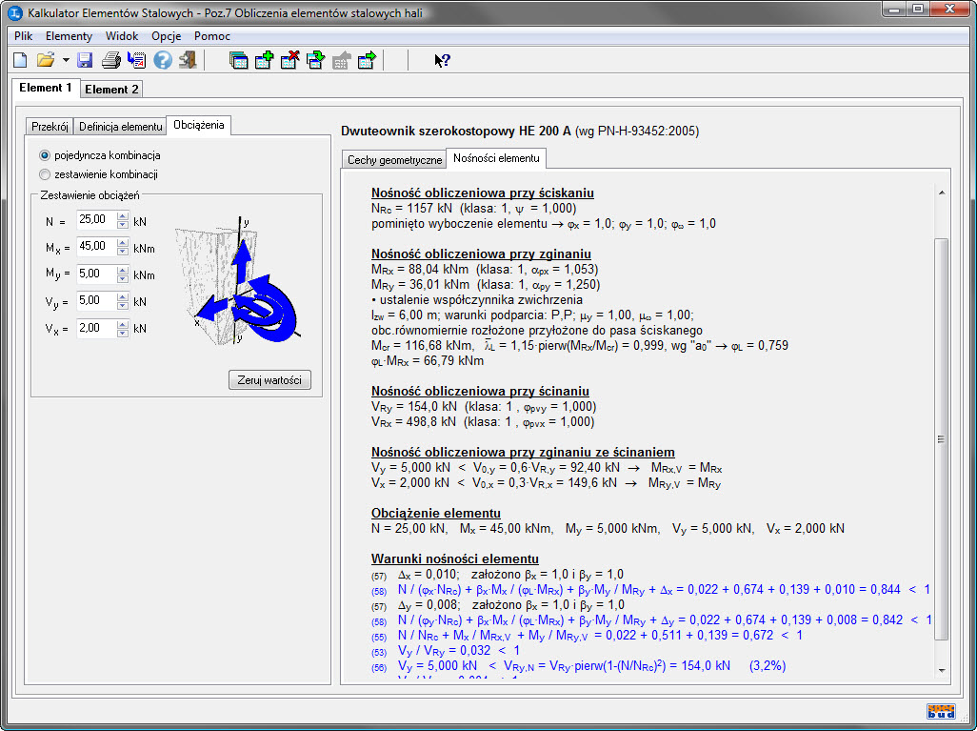The image size is (977, 731).
Task: Click the Print icon
Action: point(110,61)
